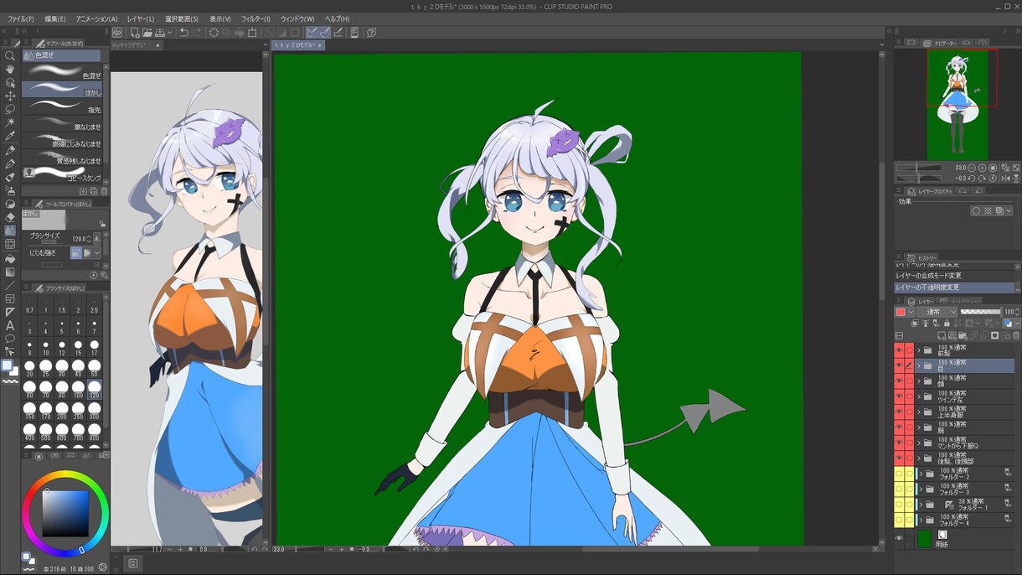This screenshot has width=1022, height=575.
Task: Select the Eraser tool
Action: (10, 217)
